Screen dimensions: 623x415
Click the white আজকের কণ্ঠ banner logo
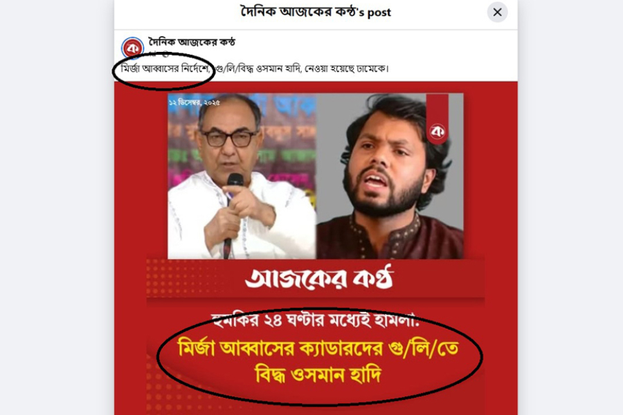click(x=319, y=278)
